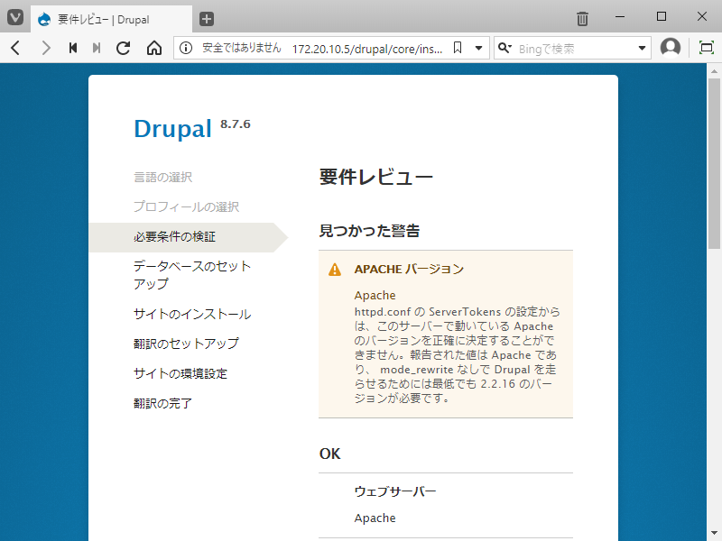The height and width of the screenshot is (541, 722).
Task: Expand the address bar dropdown arrow
Action: tap(479, 48)
